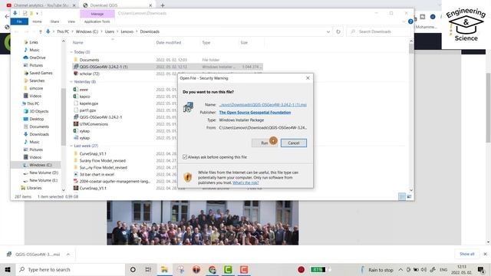Open Libraries in the navigation pane

pyautogui.click(x=34, y=188)
